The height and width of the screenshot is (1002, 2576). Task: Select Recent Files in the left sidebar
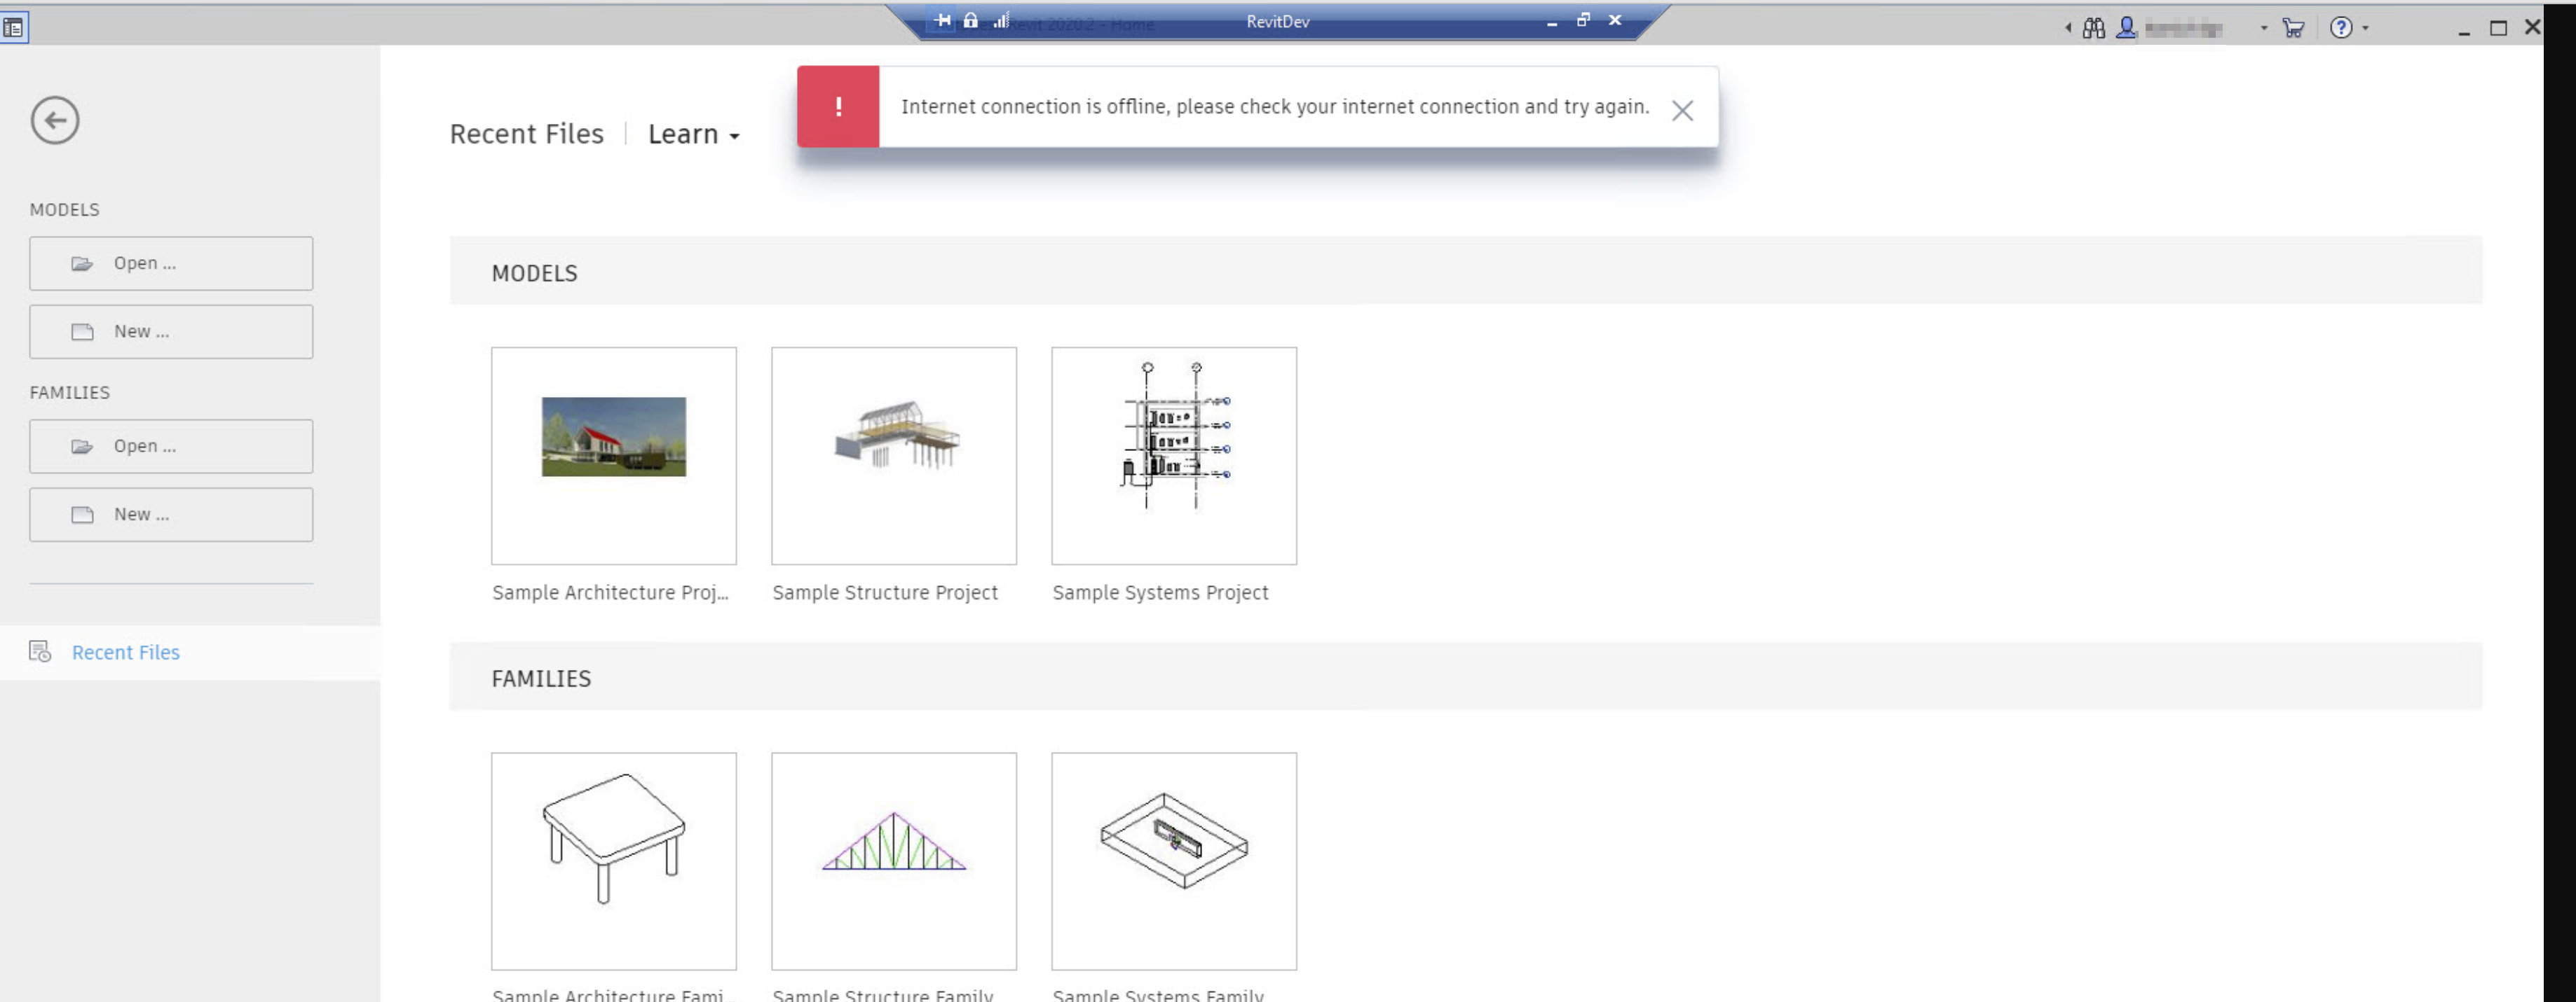click(125, 653)
